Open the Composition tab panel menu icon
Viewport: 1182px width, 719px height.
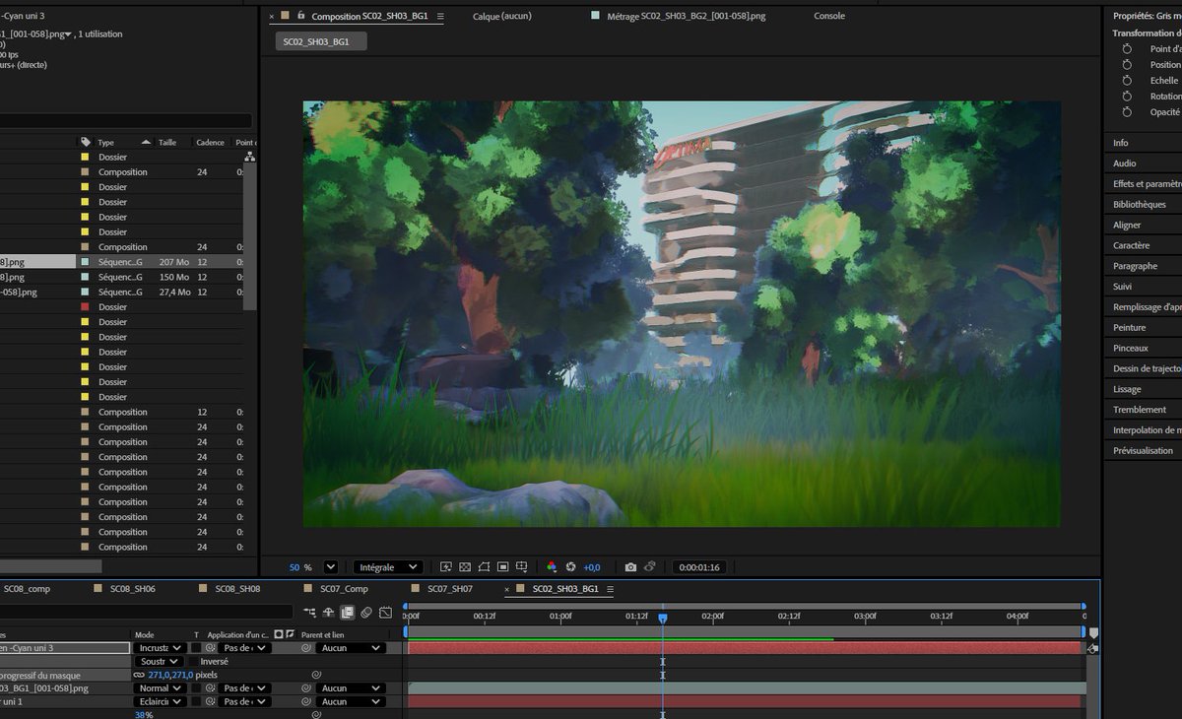[x=440, y=17]
